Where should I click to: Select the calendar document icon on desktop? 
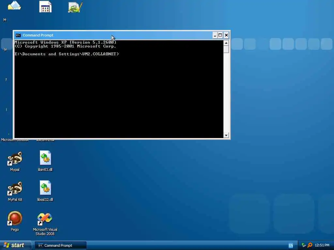click(x=45, y=7)
